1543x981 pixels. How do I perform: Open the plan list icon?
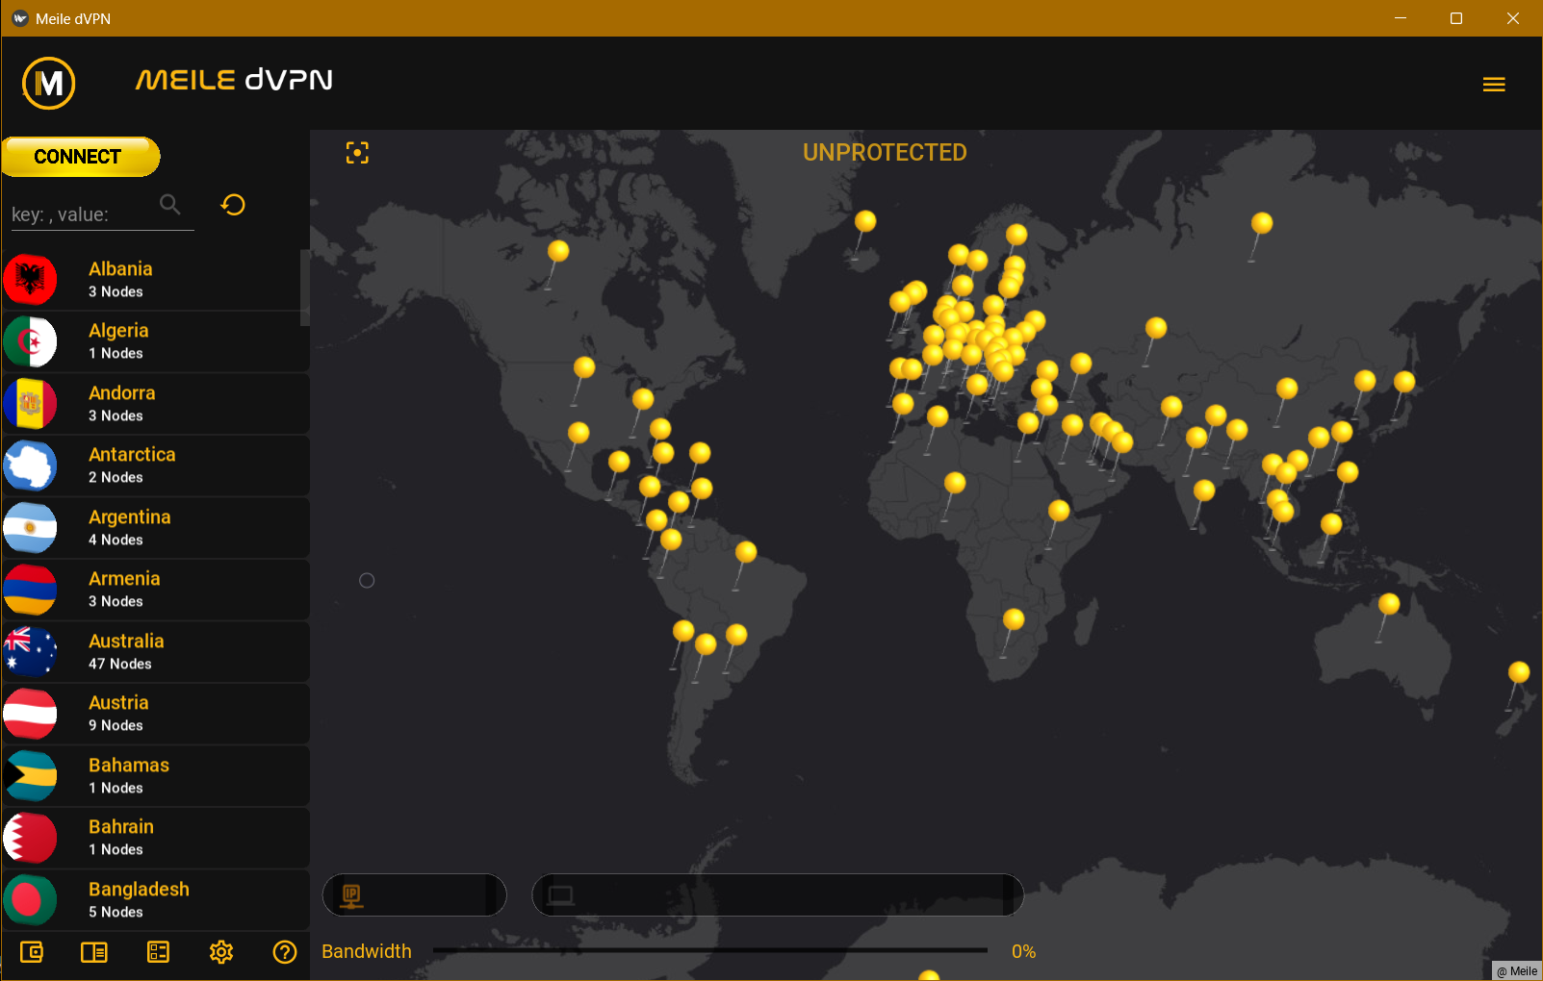[x=158, y=952]
